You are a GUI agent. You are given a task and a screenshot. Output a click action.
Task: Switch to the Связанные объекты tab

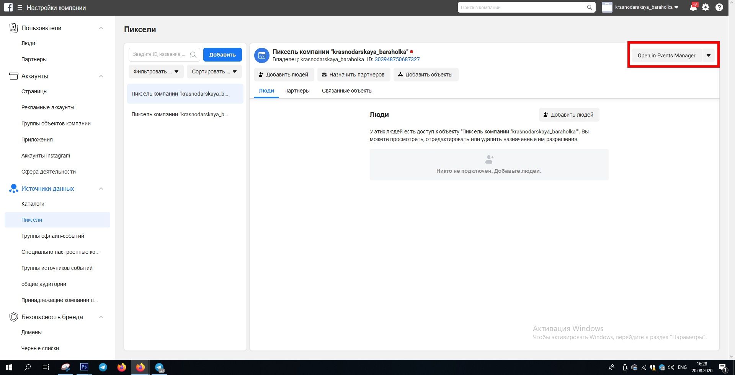(x=347, y=91)
